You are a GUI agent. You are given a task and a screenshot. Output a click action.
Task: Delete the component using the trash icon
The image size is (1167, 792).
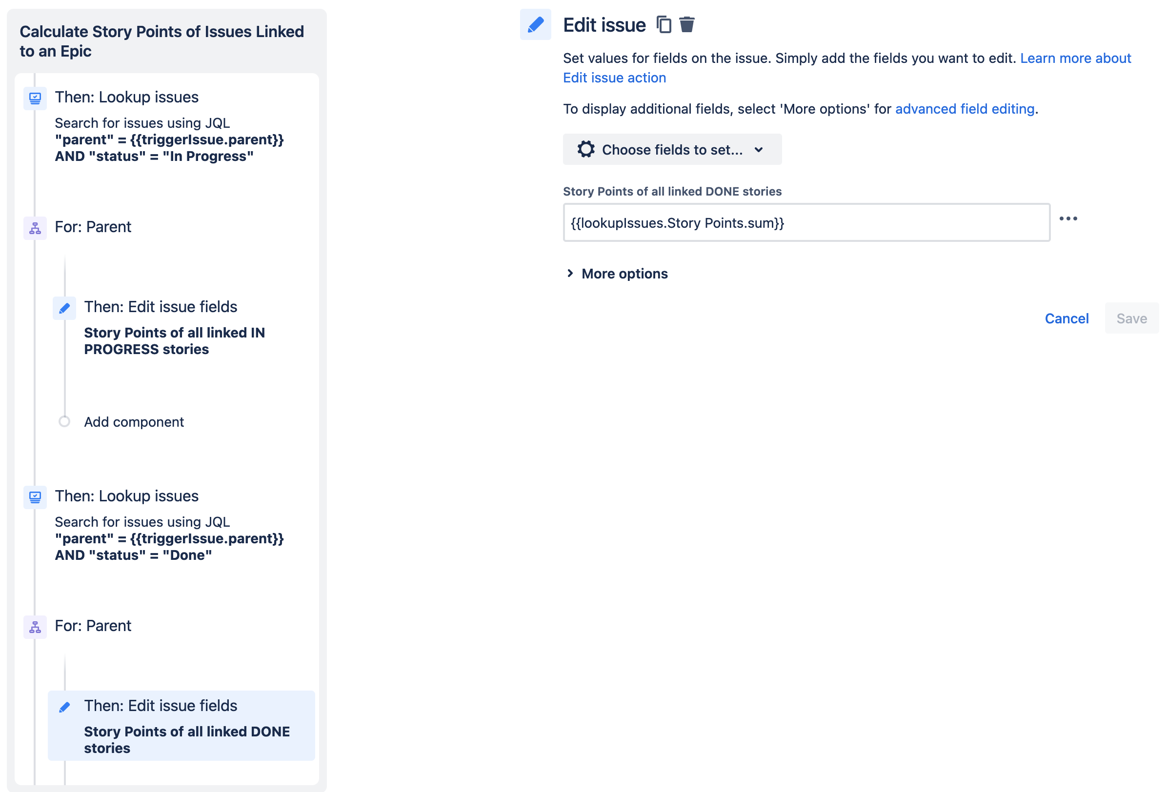click(x=687, y=24)
